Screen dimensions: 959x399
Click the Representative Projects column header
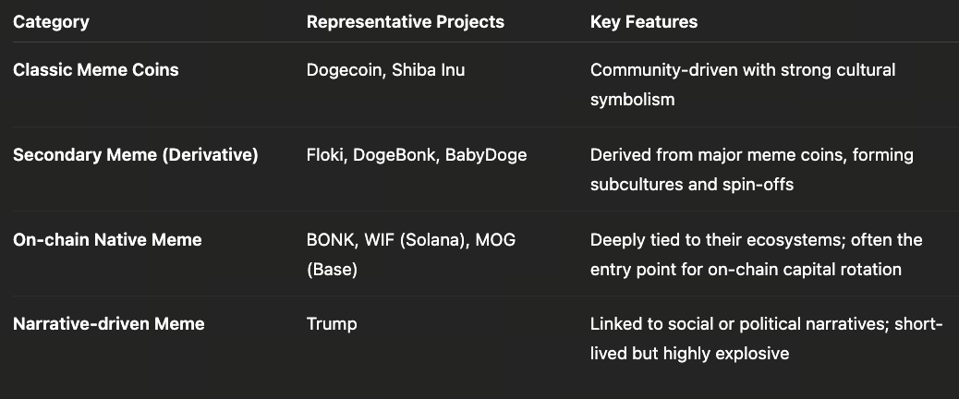click(x=405, y=21)
